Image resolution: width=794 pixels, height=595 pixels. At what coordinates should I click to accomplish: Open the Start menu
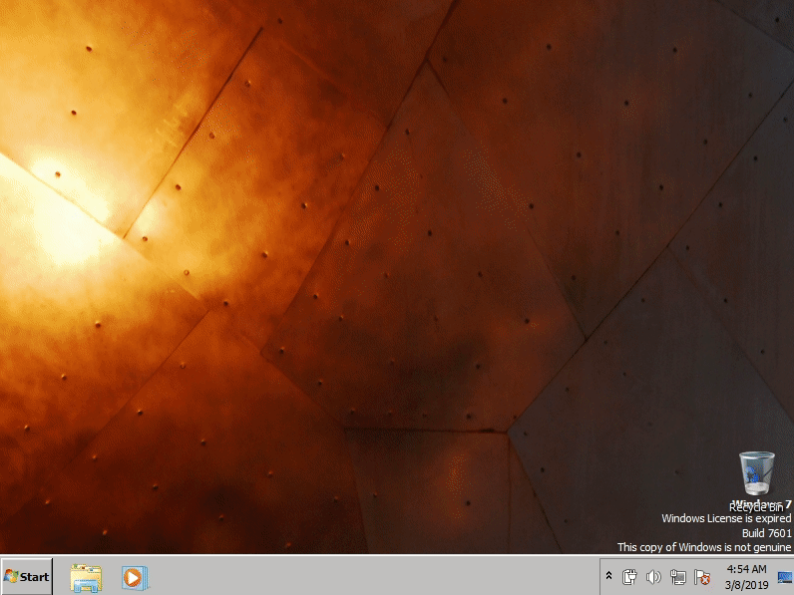27,576
